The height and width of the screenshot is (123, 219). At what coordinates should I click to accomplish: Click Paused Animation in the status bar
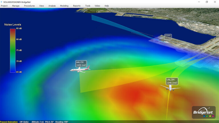[x=9, y=122]
